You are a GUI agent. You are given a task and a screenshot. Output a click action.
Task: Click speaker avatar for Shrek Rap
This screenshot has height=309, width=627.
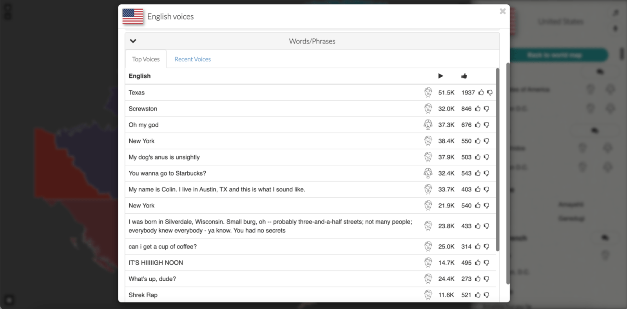[428, 295]
